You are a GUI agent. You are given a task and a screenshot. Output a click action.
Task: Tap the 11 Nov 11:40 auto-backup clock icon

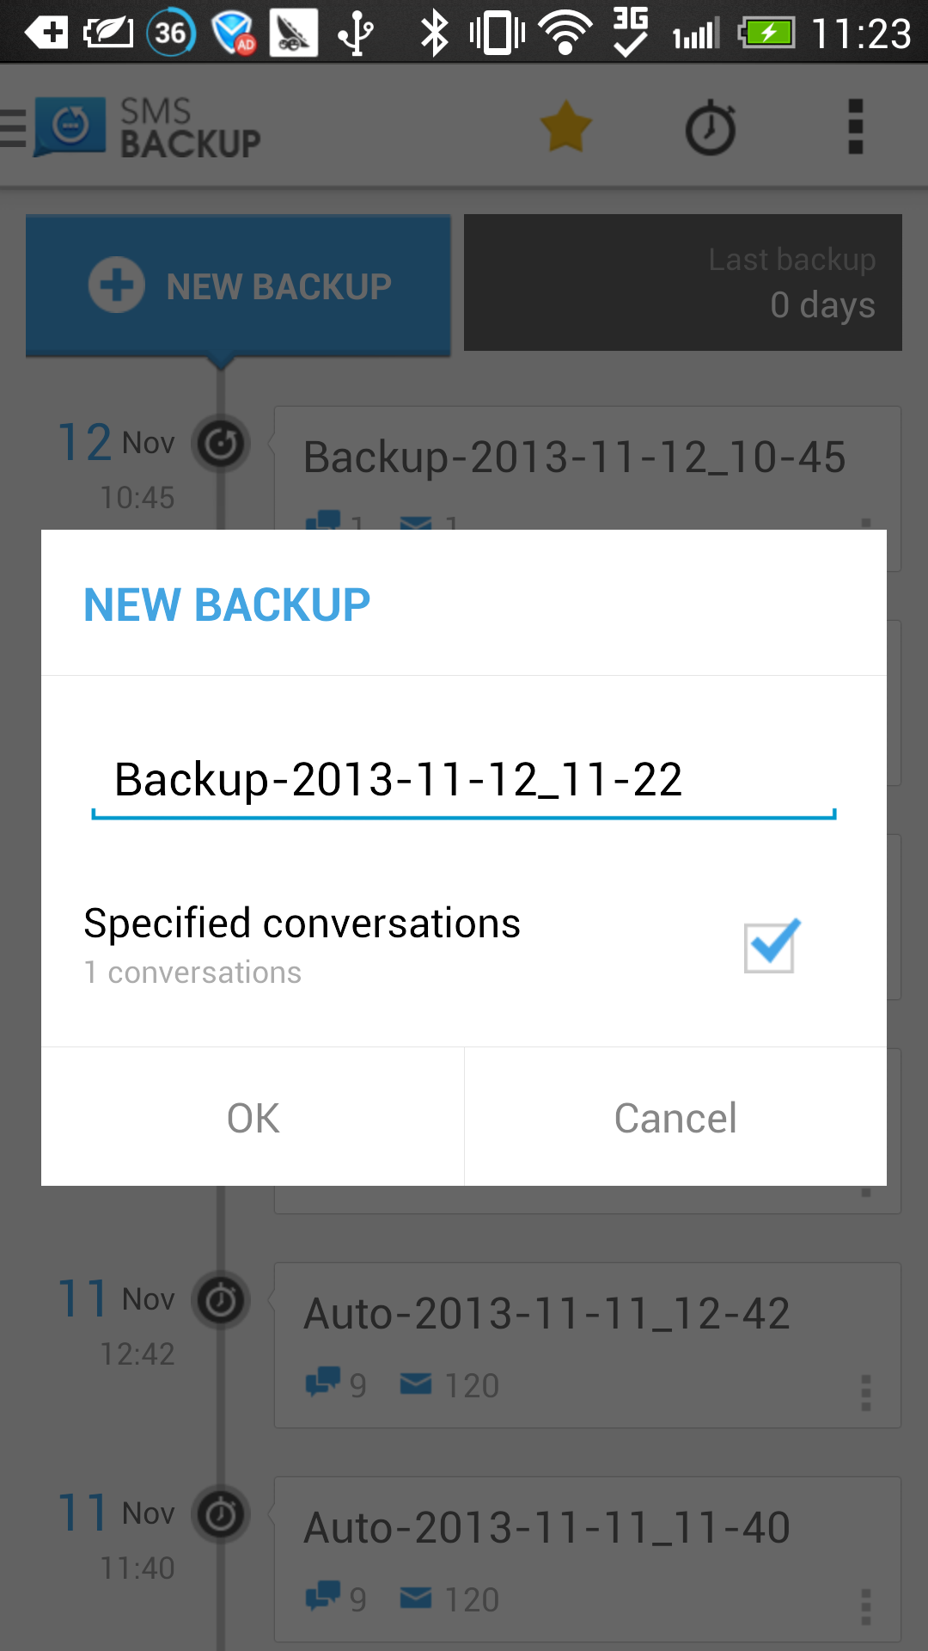(221, 1514)
